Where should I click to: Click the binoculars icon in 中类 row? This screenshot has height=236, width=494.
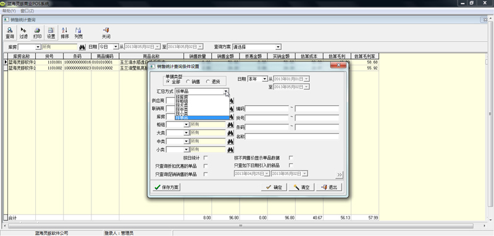click(x=230, y=141)
